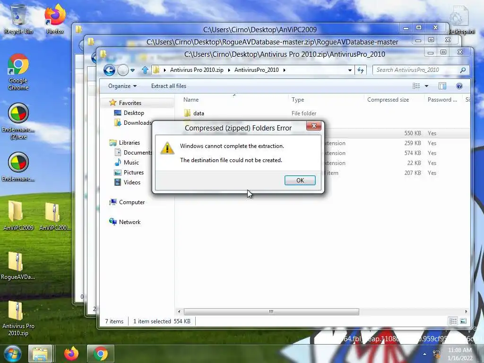Select the Endermanc... (2).exe desktop icon

18,121
